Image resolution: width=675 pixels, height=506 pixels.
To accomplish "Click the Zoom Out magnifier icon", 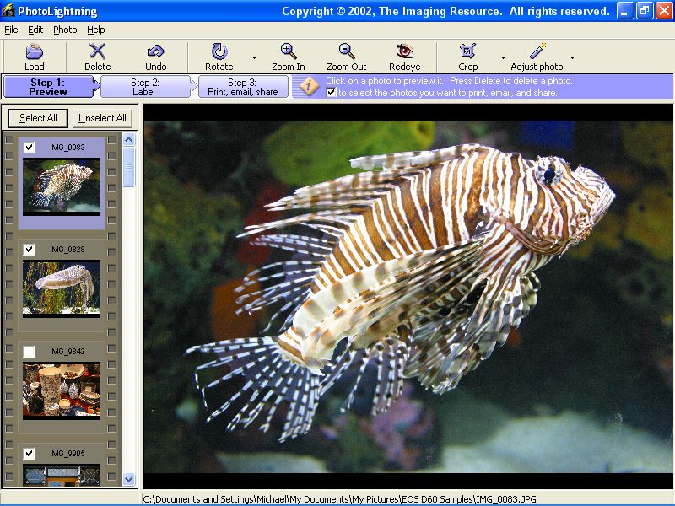I will pos(347,52).
